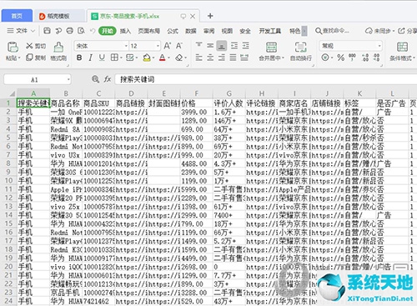The height and width of the screenshot is (306, 417).
Task: Click the Save icon in quick toolbar
Action: coord(48,31)
